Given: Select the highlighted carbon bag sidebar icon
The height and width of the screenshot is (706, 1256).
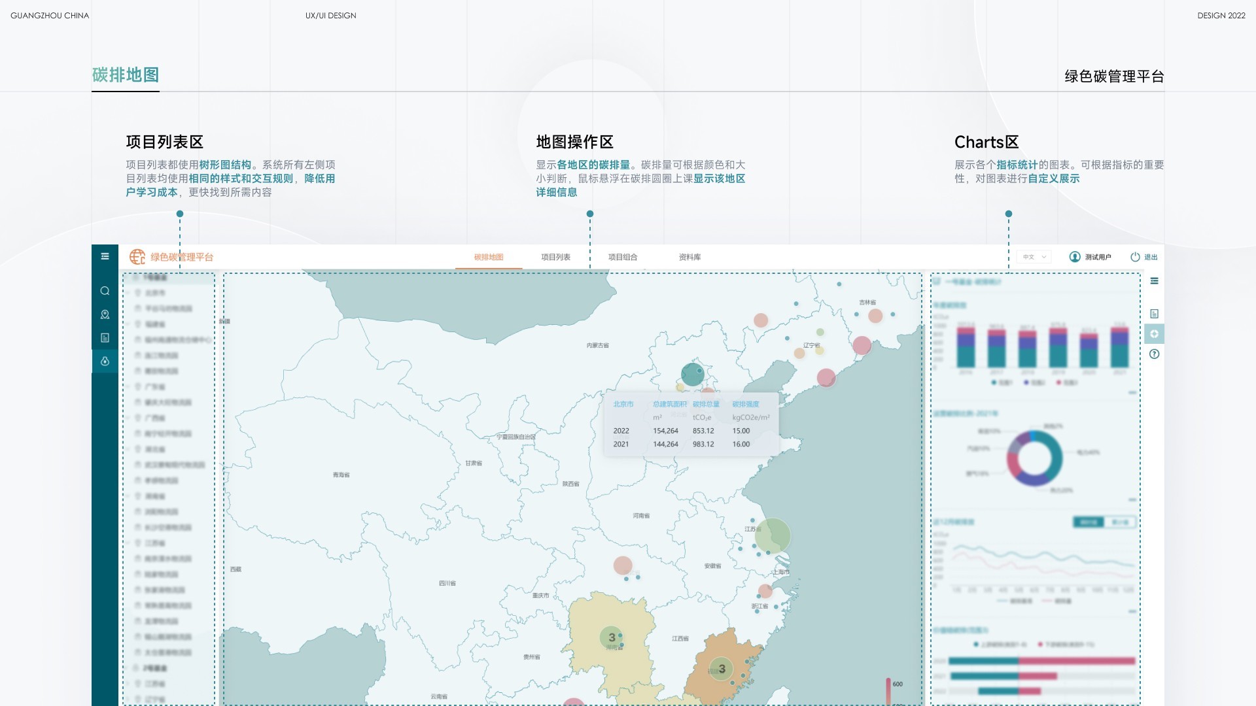Looking at the screenshot, I should (105, 361).
